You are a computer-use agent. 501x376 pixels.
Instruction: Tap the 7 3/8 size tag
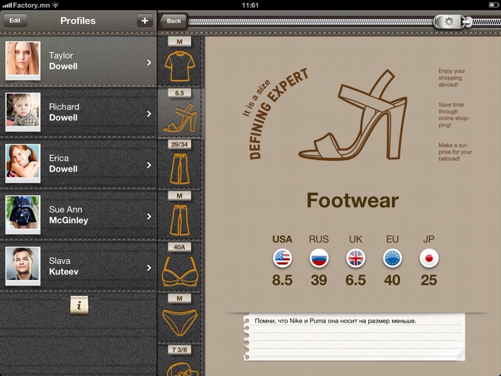click(180, 350)
